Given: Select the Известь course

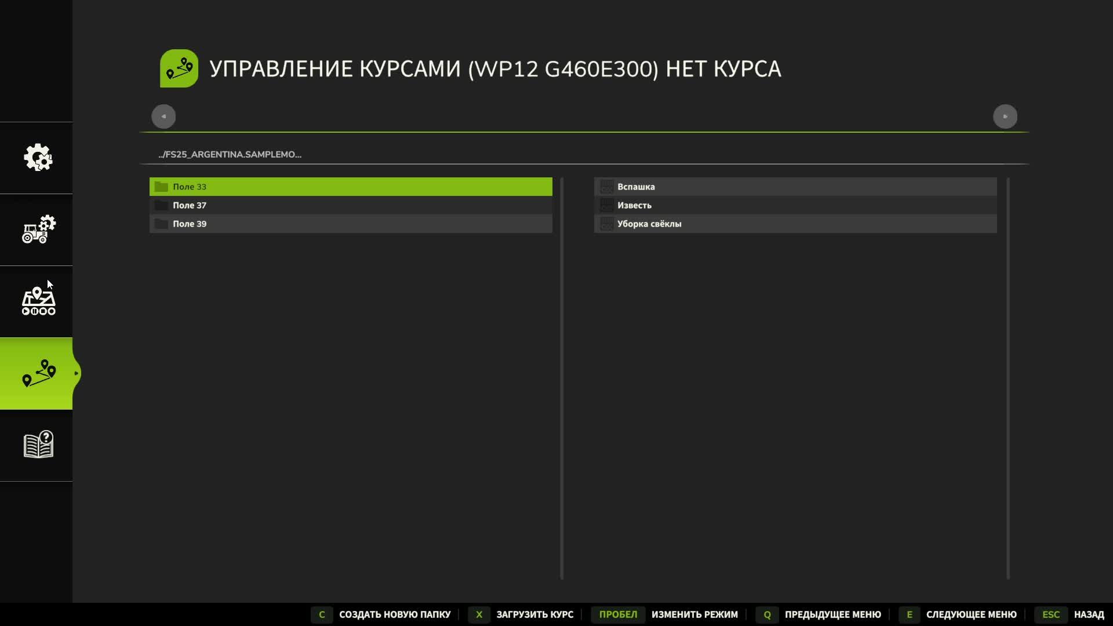Looking at the screenshot, I should pos(795,205).
